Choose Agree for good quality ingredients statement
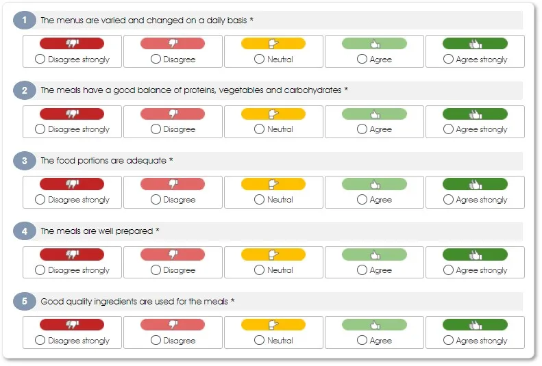 tap(362, 341)
